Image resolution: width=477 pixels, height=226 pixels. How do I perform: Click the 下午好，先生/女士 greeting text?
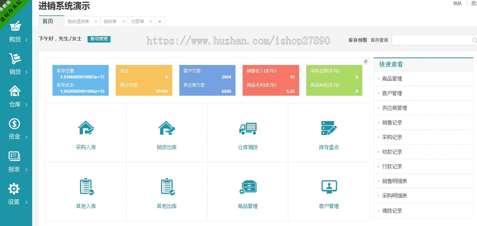click(60, 39)
